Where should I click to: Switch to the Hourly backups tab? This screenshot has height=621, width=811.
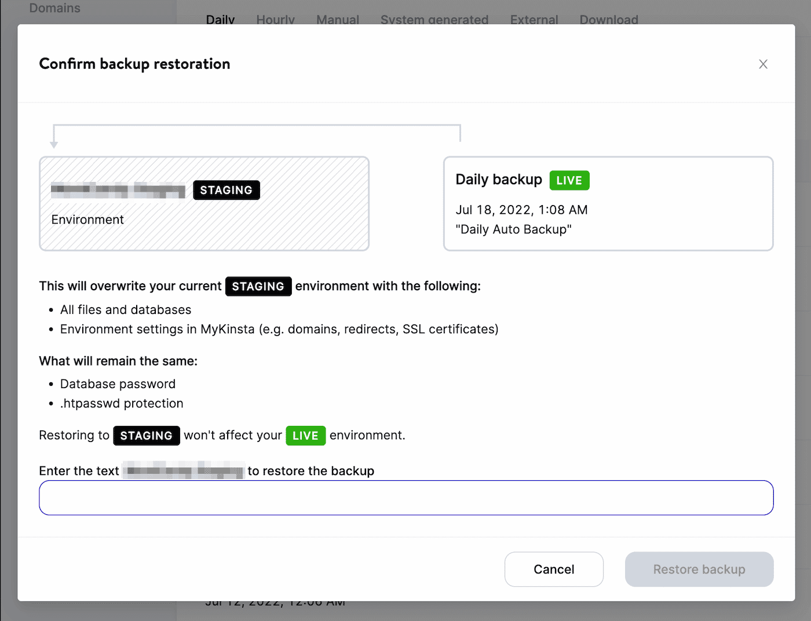tap(275, 19)
